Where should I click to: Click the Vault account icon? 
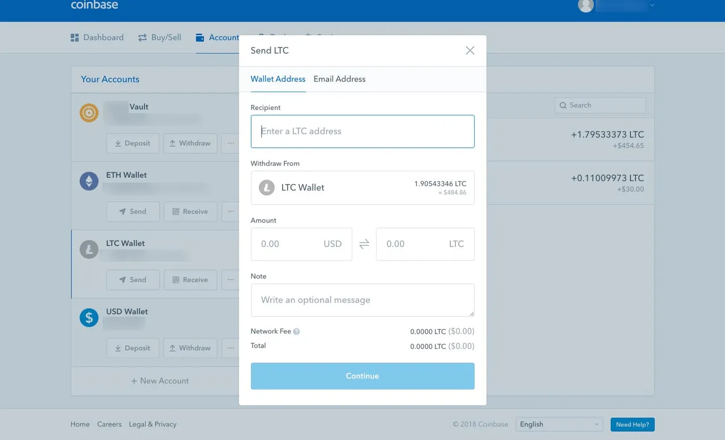[x=89, y=113]
